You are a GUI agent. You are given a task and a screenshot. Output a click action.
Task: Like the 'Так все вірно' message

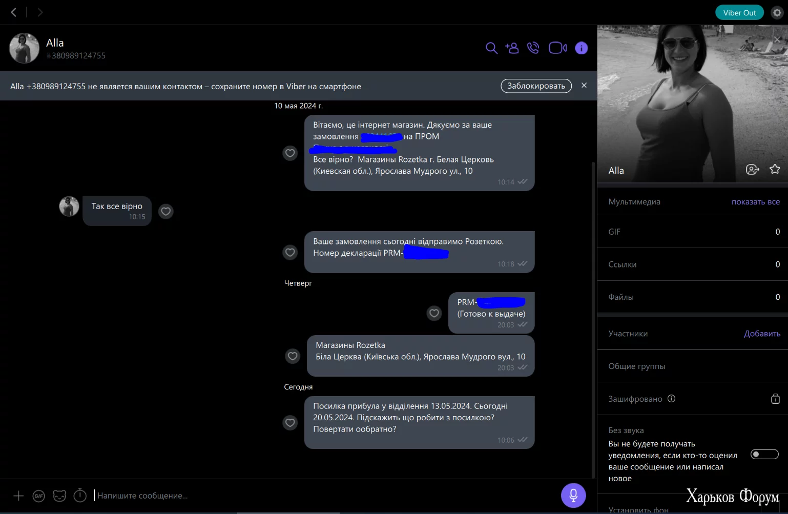click(x=165, y=211)
